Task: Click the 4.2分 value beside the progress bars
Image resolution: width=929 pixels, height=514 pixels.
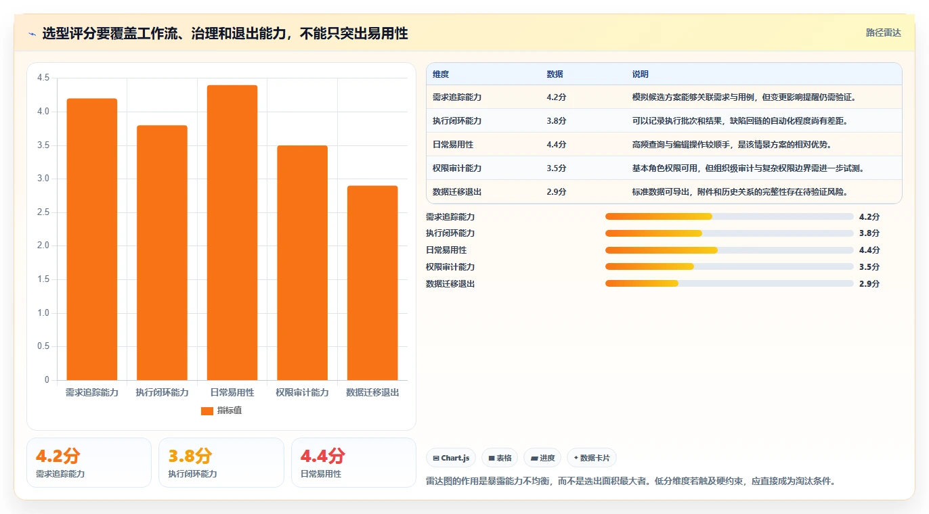Action: click(x=869, y=216)
